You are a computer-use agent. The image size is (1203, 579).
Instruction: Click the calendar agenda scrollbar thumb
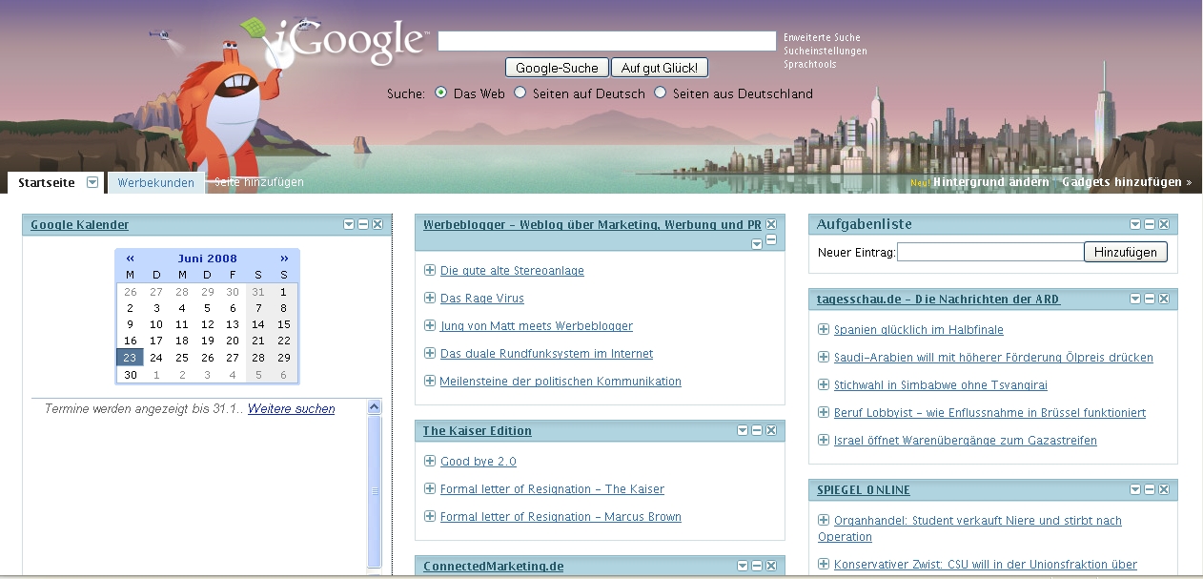[x=375, y=491]
